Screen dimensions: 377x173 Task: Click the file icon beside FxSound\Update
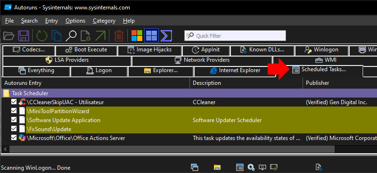[22, 129]
